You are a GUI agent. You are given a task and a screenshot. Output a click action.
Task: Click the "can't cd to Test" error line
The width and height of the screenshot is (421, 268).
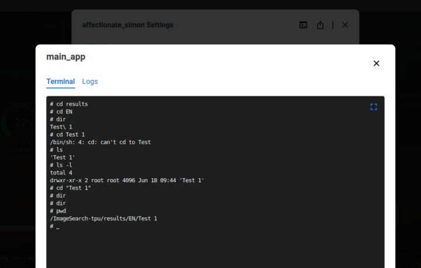101,142
